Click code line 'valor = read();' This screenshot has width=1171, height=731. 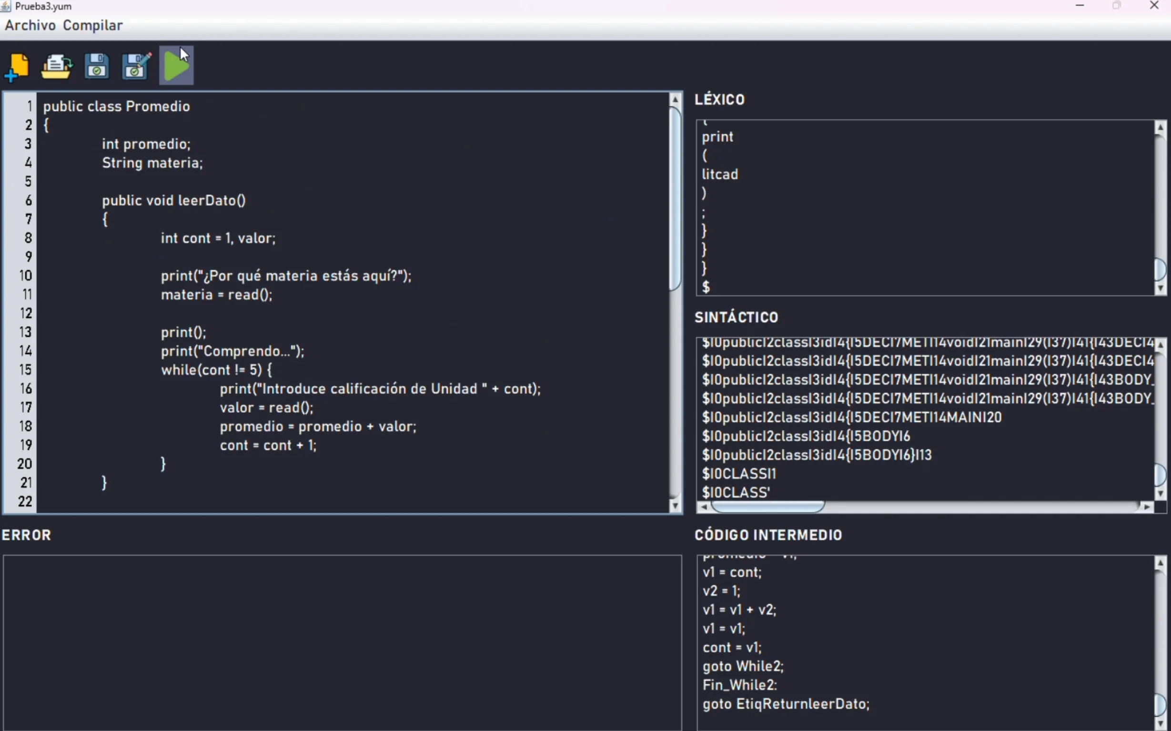267,407
